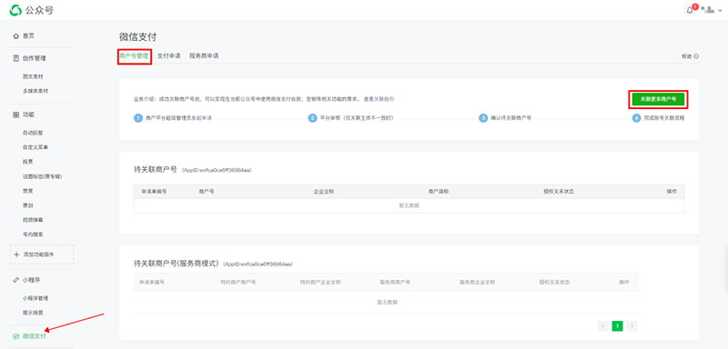Open the 查看关联指引 link

coord(379,99)
